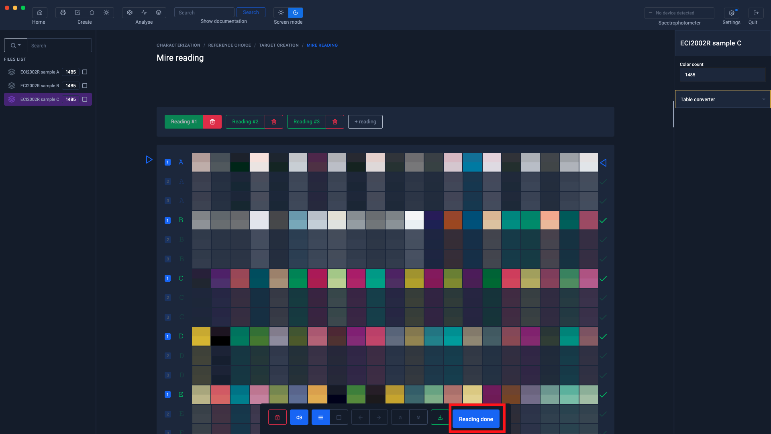This screenshot has width=771, height=434.
Task: Go to the Home screen icon
Action: click(40, 12)
